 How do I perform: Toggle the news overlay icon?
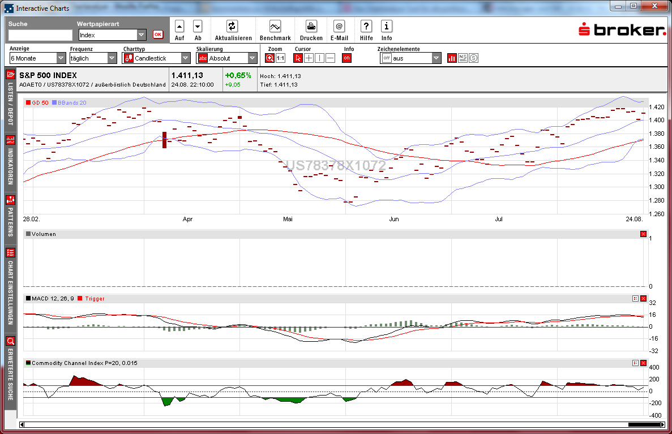[463, 58]
